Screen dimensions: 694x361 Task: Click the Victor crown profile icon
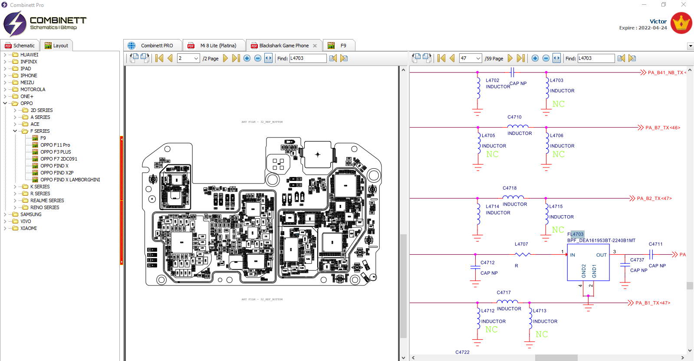tap(681, 23)
